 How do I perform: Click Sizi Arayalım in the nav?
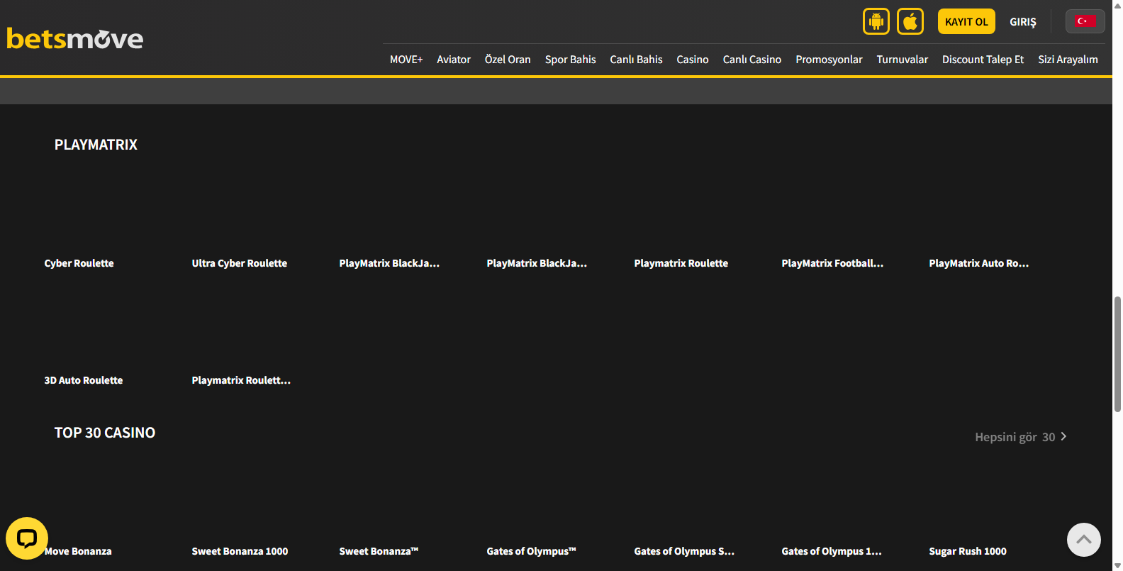(x=1068, y=60)
